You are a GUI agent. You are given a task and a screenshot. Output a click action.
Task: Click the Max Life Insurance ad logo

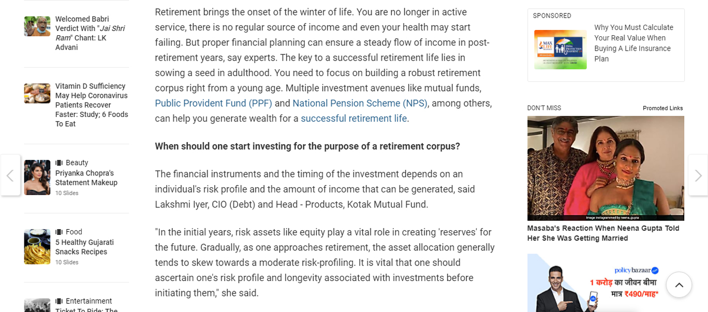tap(560, 50)
